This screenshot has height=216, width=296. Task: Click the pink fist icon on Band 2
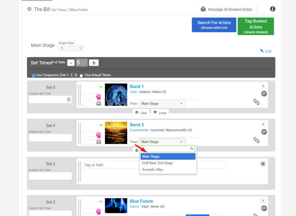coord(99,135)
